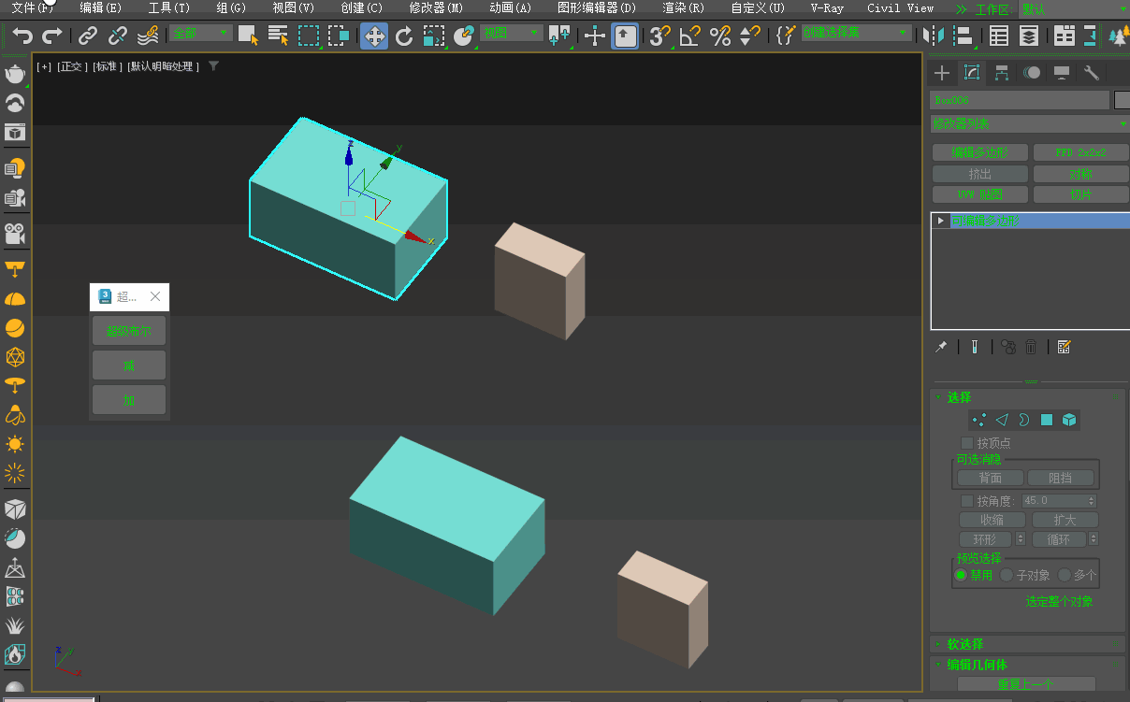This screenshot has width=1130, height=702.
Task: Expand the 软选择 rollout
Action: point(965,644)
